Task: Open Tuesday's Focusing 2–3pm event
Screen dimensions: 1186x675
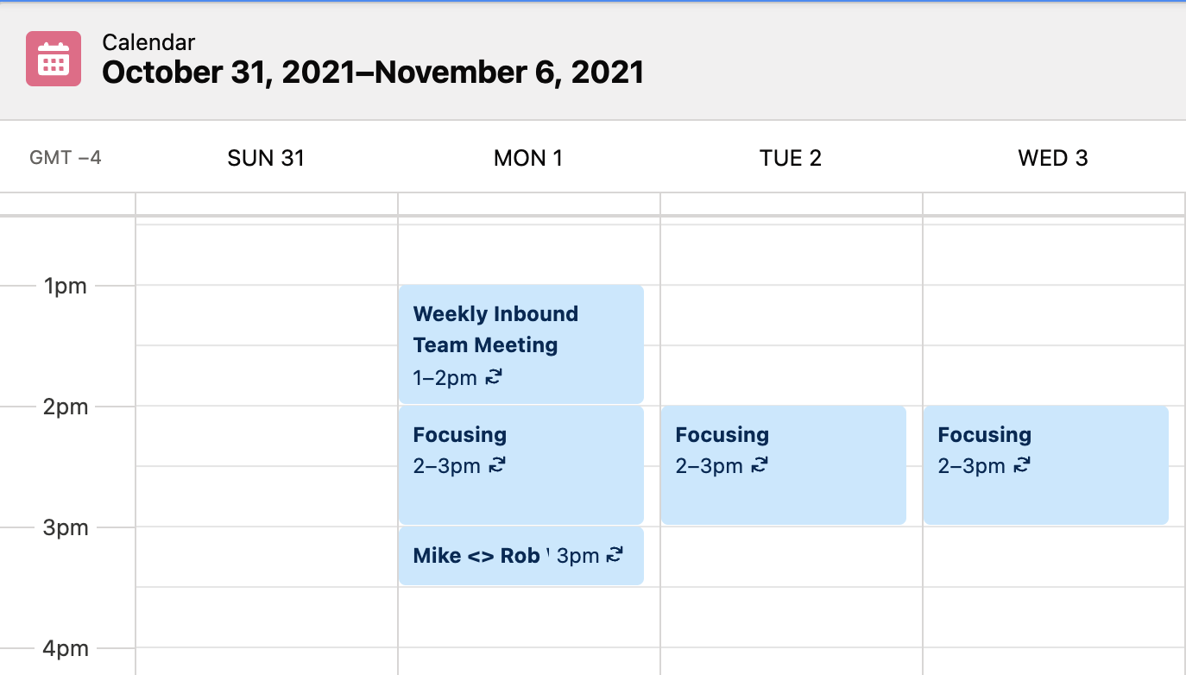Action: (x=784, y=465)
